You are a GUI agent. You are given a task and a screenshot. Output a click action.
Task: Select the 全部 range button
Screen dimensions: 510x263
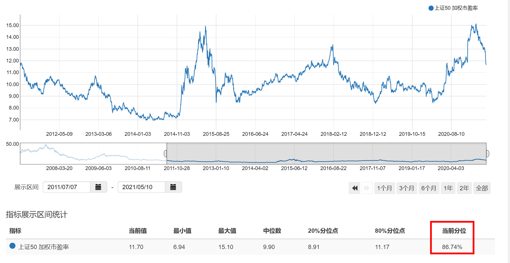(x=482, y=188)
